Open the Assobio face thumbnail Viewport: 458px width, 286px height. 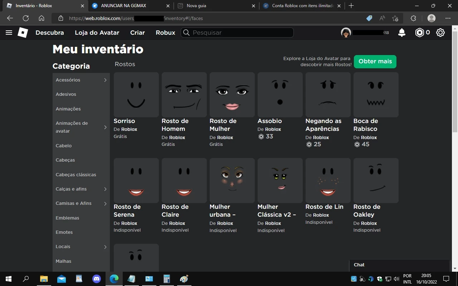pos(280,95)
